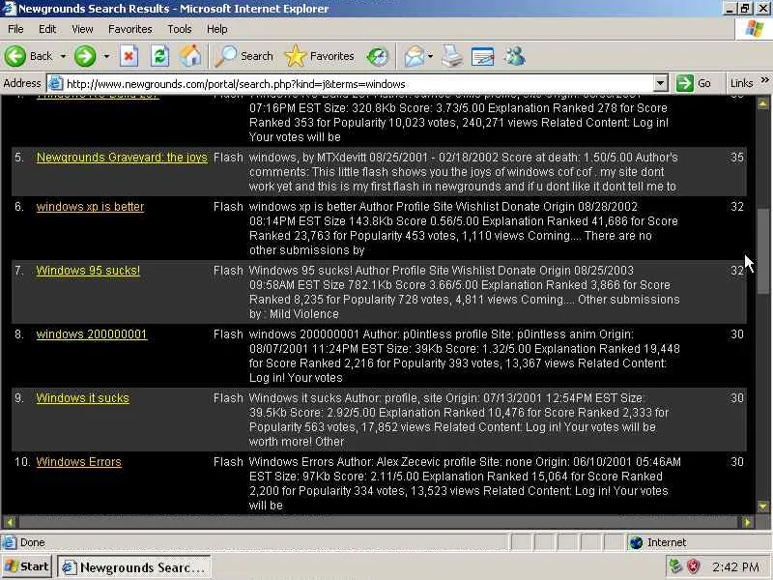
Task: Click the Windows Start button
Action: (x=27, y=566)
